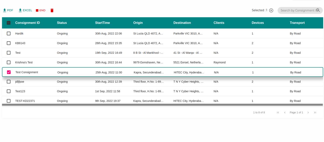Uncheck the Test Consignment row checkbox
Viewport: 324px width, 142px height.
click(9, 72)
